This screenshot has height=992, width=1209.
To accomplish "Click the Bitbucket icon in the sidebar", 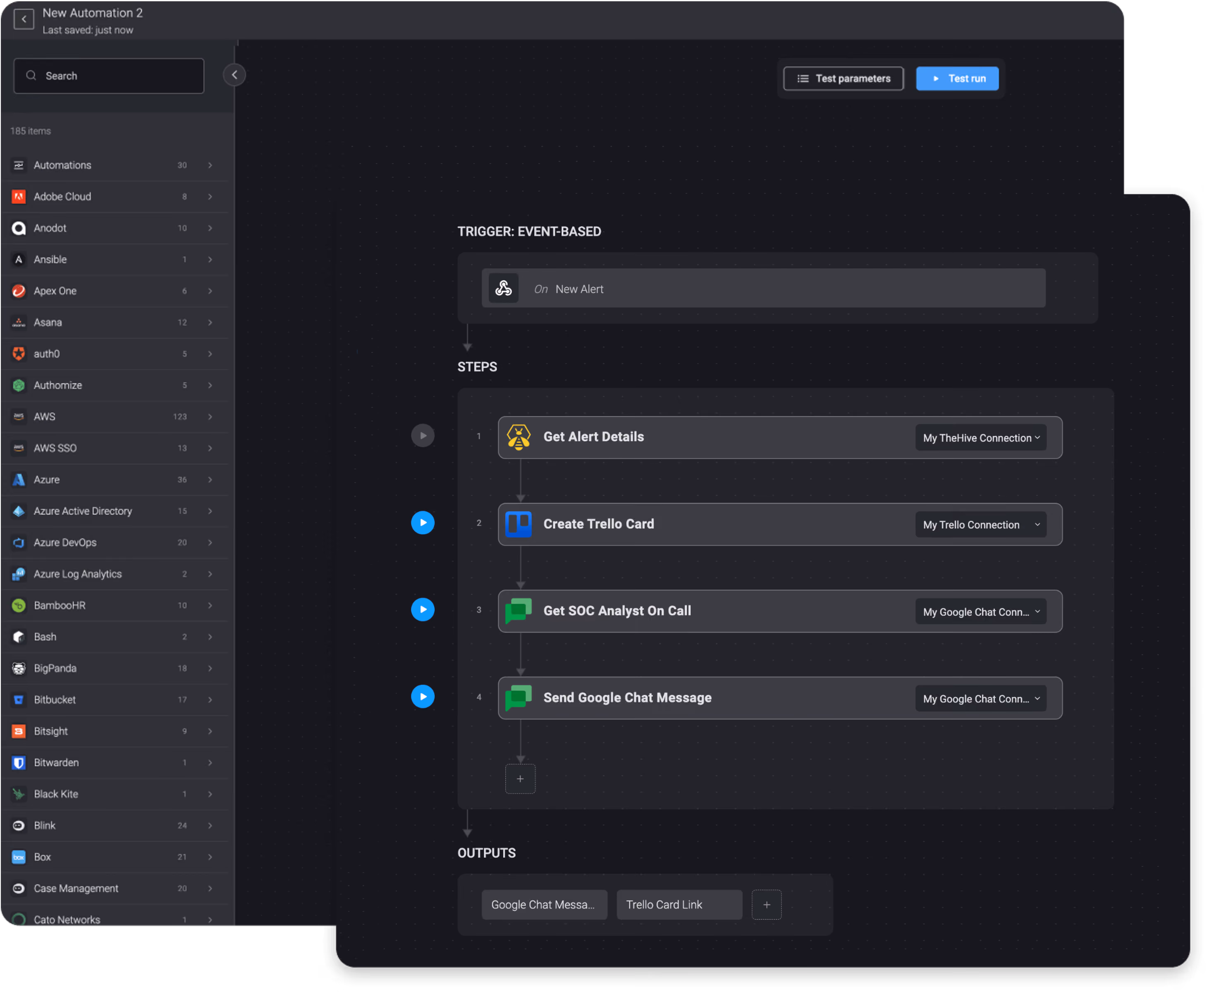I will click(19, 699).
